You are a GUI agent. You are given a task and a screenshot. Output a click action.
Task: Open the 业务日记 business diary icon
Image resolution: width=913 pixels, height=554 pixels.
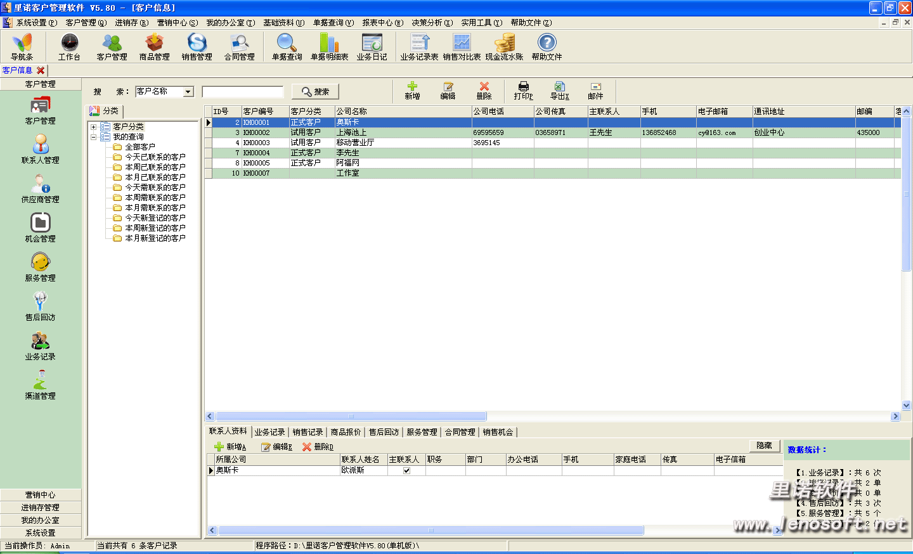point(372,46)
